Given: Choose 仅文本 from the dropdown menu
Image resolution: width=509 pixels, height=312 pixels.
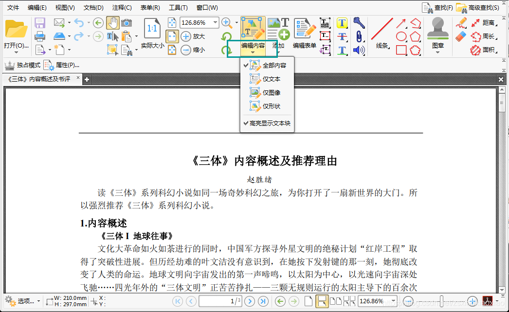Looking at the screenshot, I should coord(267,79).
